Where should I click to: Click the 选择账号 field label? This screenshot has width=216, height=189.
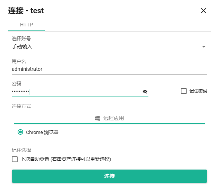coord(21,39)
